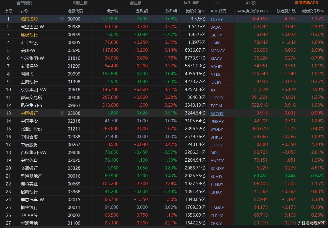Select the 京东集团-SW stock name
328x228 pixels.
[x=34, y=90]
